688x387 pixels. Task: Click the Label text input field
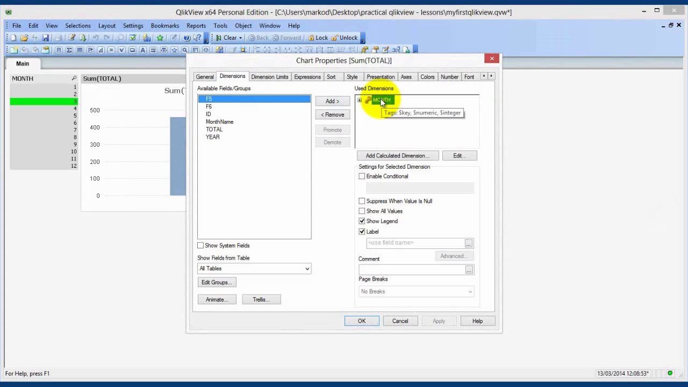click(x=416, y=243)
